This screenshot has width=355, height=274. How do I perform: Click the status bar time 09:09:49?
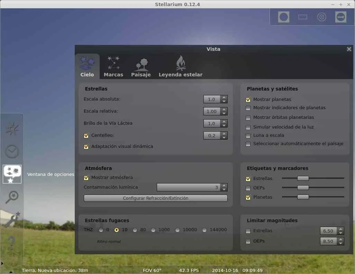253,271
